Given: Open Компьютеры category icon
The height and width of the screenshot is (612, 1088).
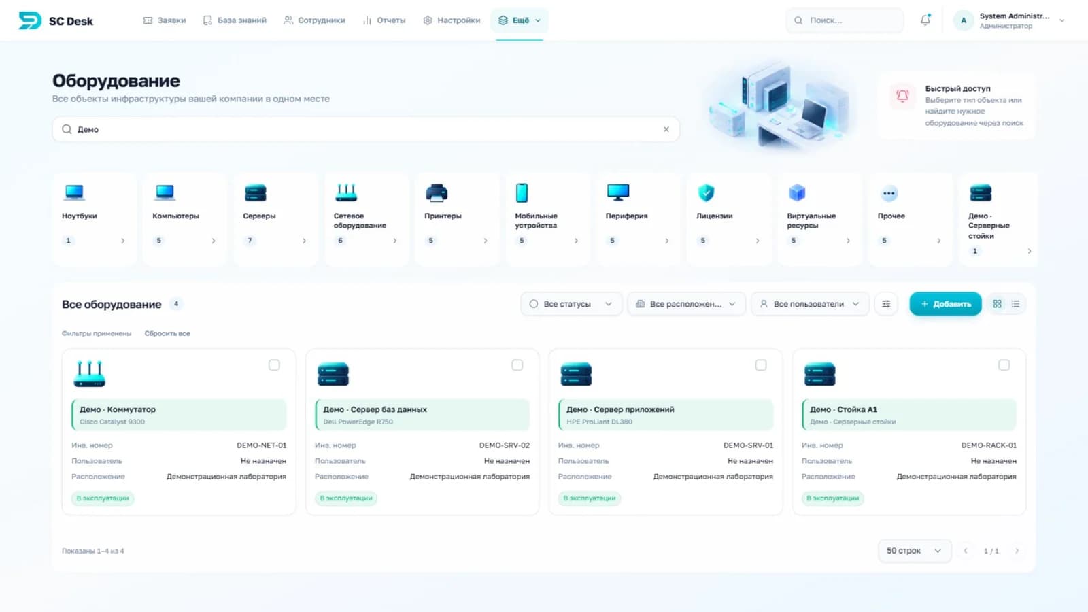Looking at the screenshot, I should pos(165,192).
